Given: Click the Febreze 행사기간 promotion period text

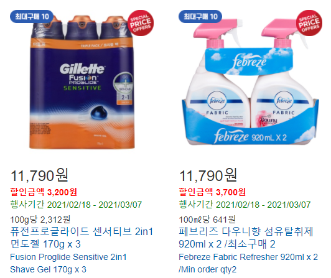Looking at the screenshot, I should point(245,205).
